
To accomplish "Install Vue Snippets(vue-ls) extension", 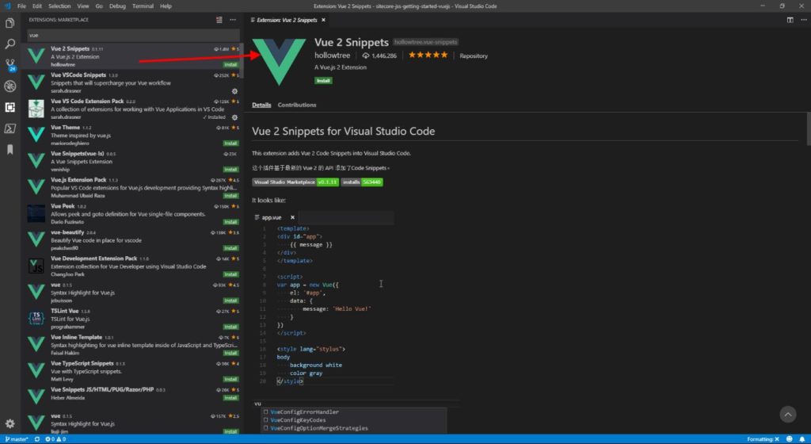I will pyautogui.click(x=230, y=170).
